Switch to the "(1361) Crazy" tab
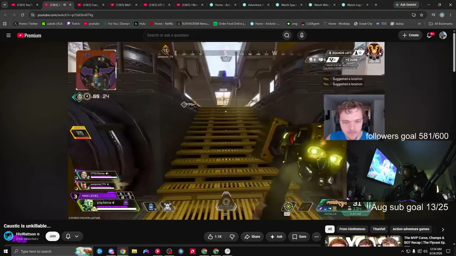 (x=90, y=5)
